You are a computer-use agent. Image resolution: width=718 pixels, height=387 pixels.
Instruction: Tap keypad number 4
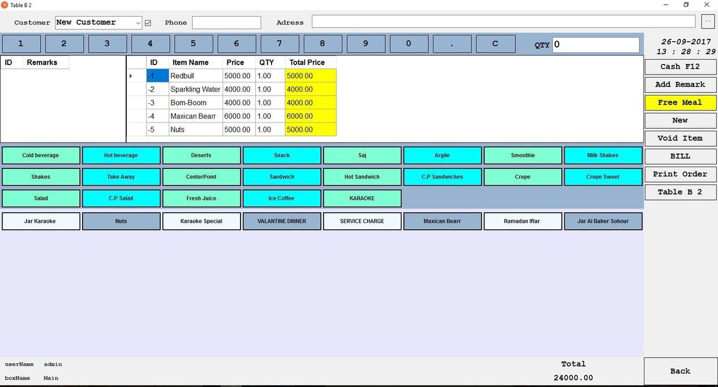pyautogui.click(x=150, y=44)
